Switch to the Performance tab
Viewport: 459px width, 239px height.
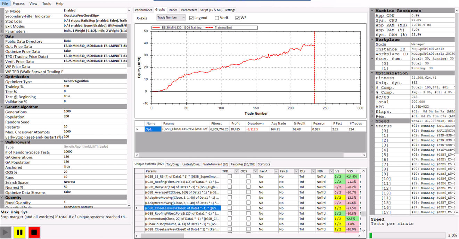click(144, 10)
